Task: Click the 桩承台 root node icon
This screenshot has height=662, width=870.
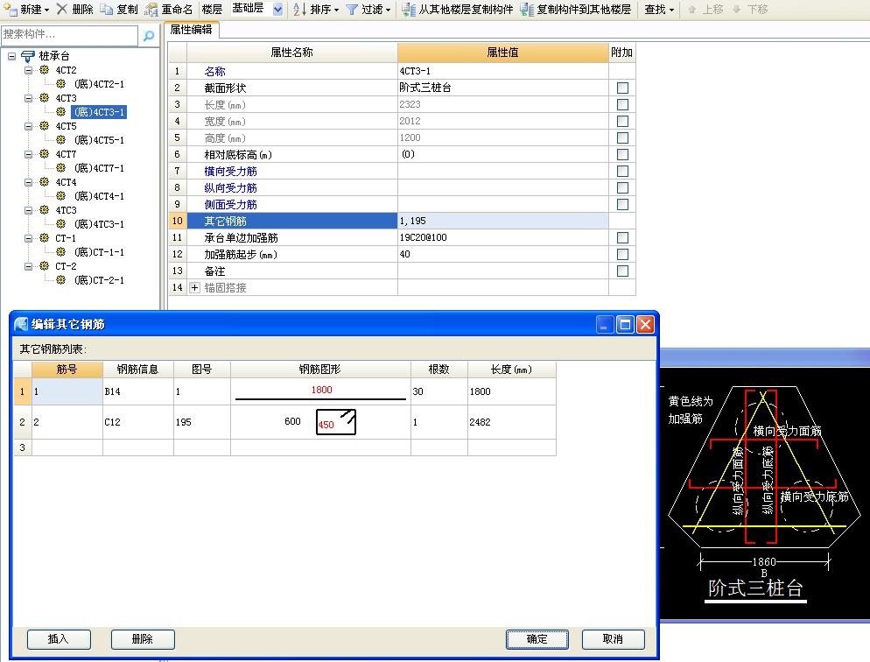Action: point(28,56)
